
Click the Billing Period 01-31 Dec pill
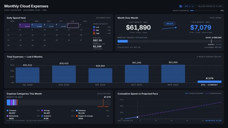pyautogui.click(x=210, y=6)
